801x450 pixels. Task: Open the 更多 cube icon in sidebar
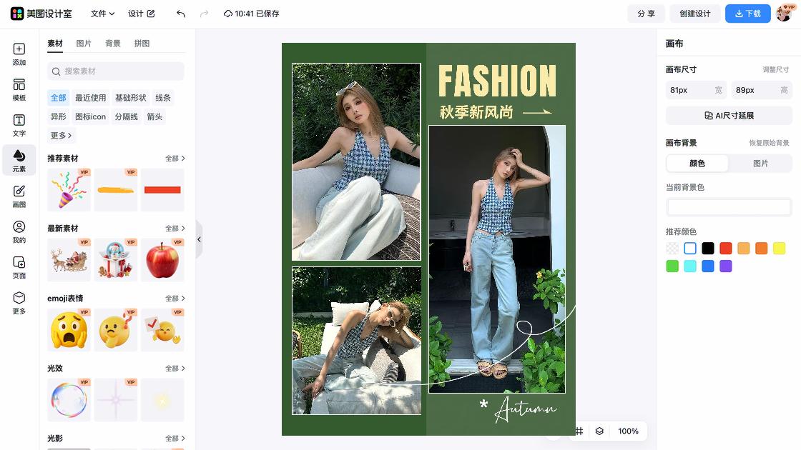(x=19, y=303)
